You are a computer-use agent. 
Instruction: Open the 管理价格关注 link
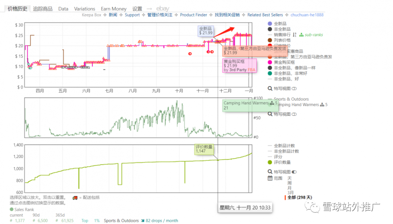[x=160, y=15]
